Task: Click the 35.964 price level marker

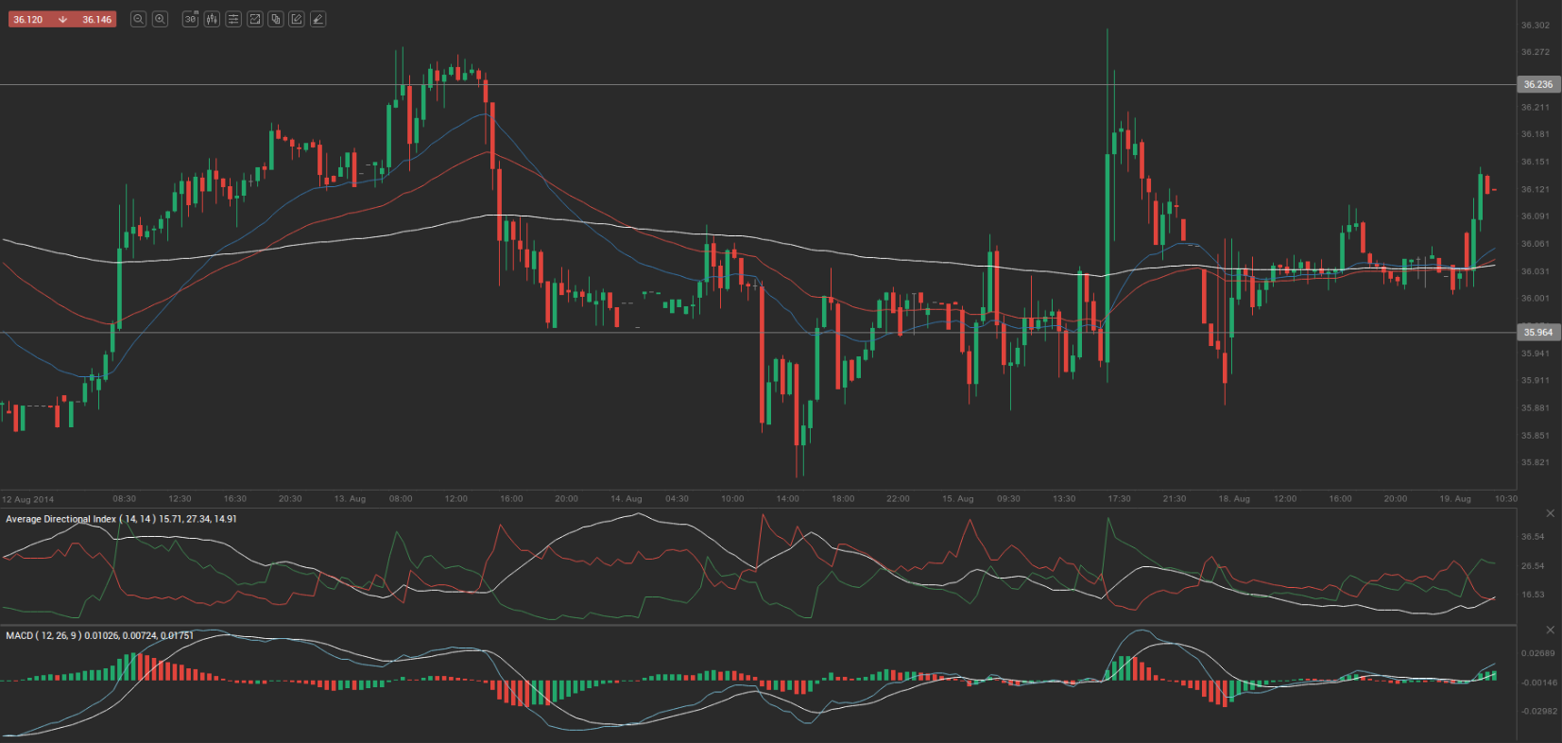Action: point(1537,332)
